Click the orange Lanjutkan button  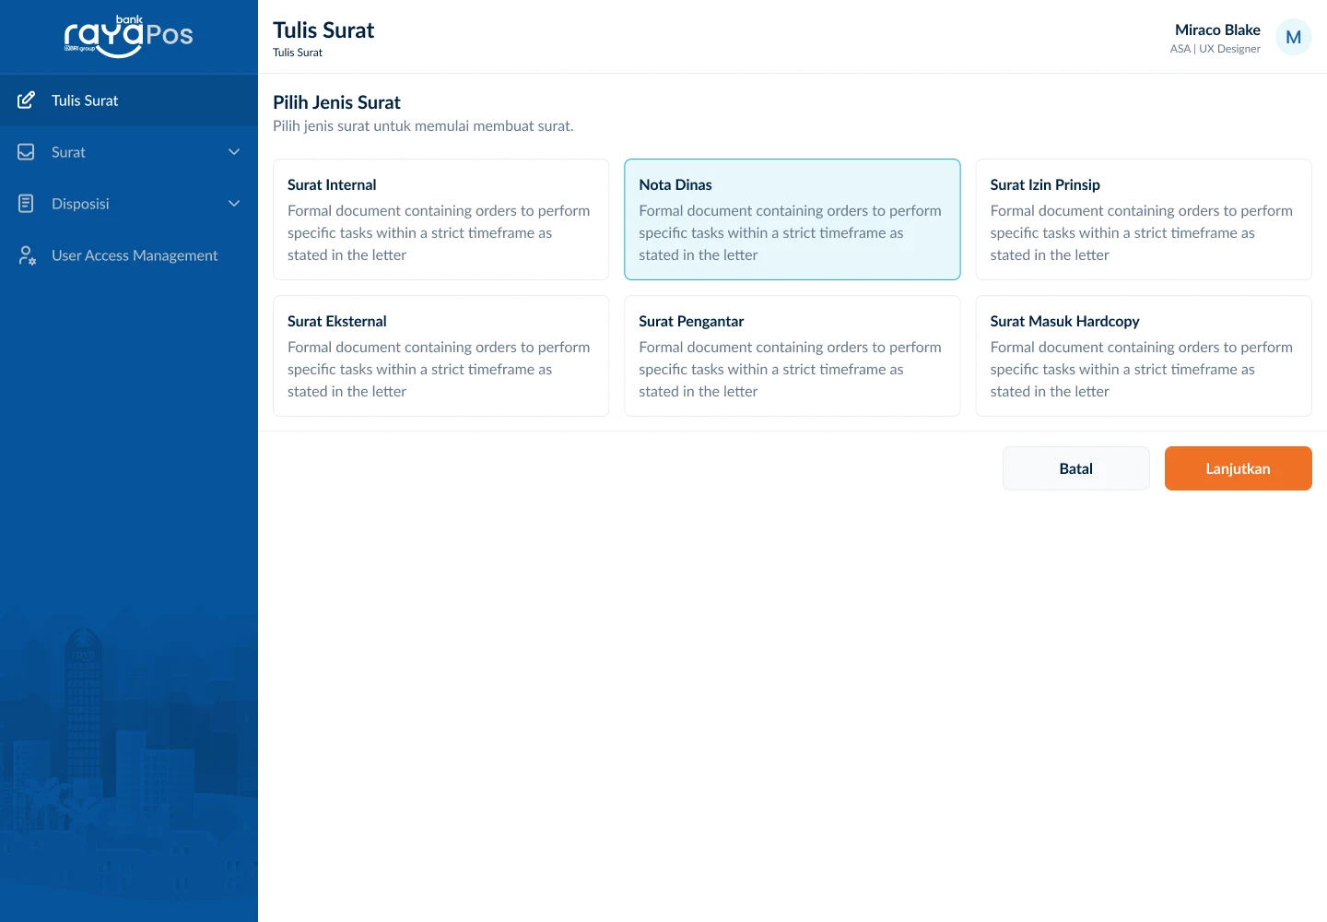[x=1239, y=468]
